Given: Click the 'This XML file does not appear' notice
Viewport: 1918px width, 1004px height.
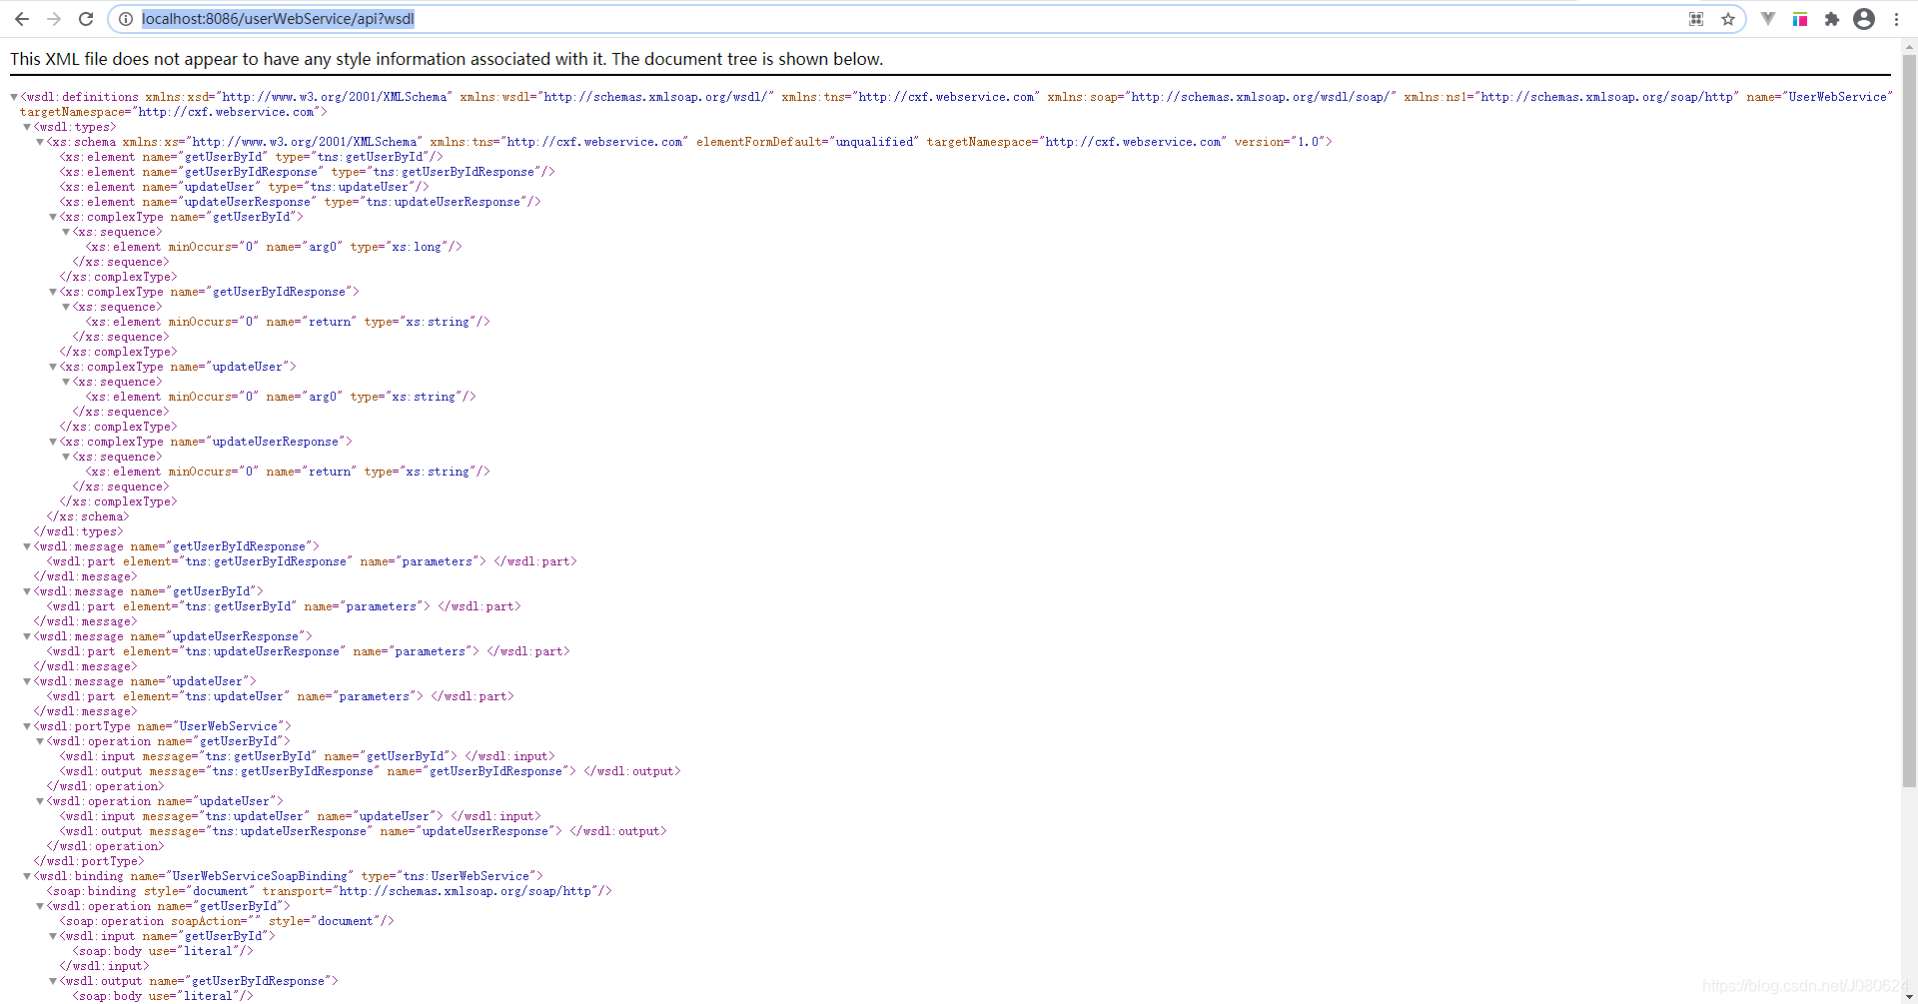Looking at the screenshot, I should point(447,59).
